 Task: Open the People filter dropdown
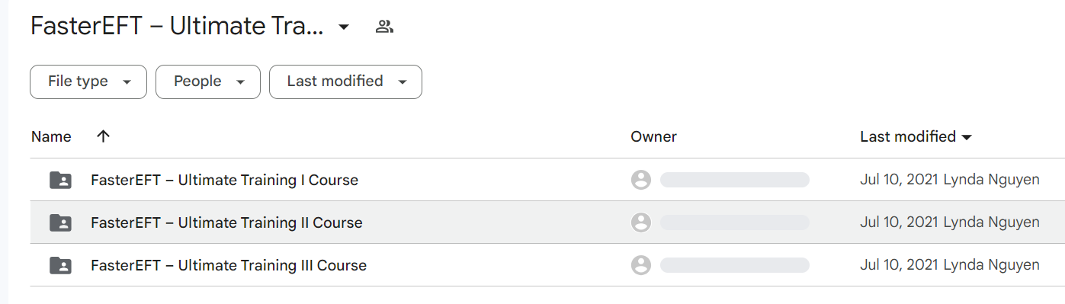[x=208, y=82]
